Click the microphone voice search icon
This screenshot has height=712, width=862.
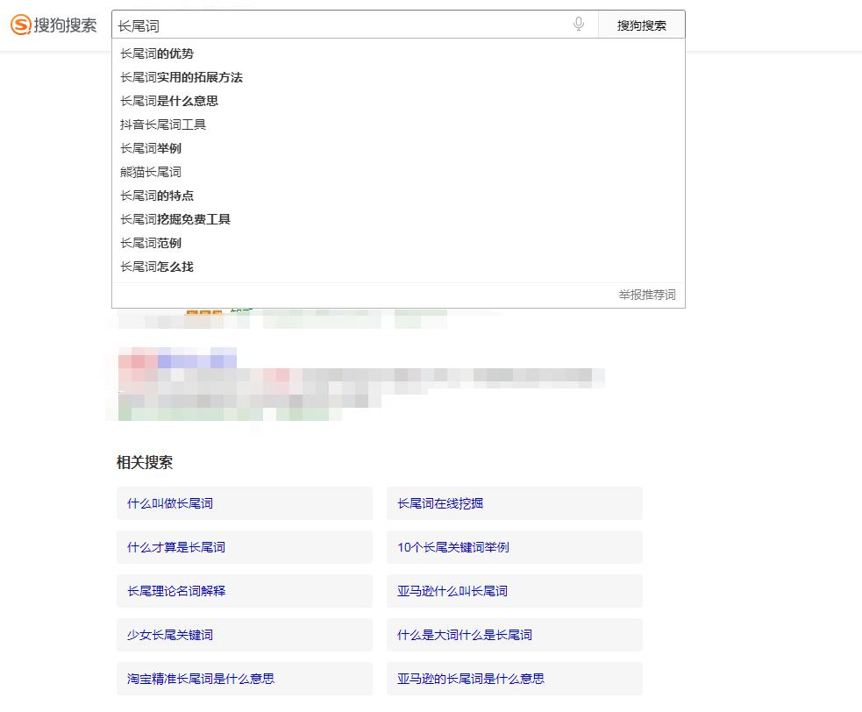coord(579,25)
